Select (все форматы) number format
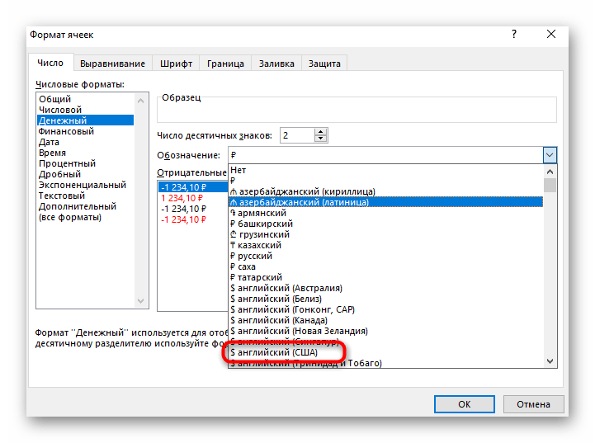This screenshot has height=443, width=595. pyautogui.click(x=85, y=217)
